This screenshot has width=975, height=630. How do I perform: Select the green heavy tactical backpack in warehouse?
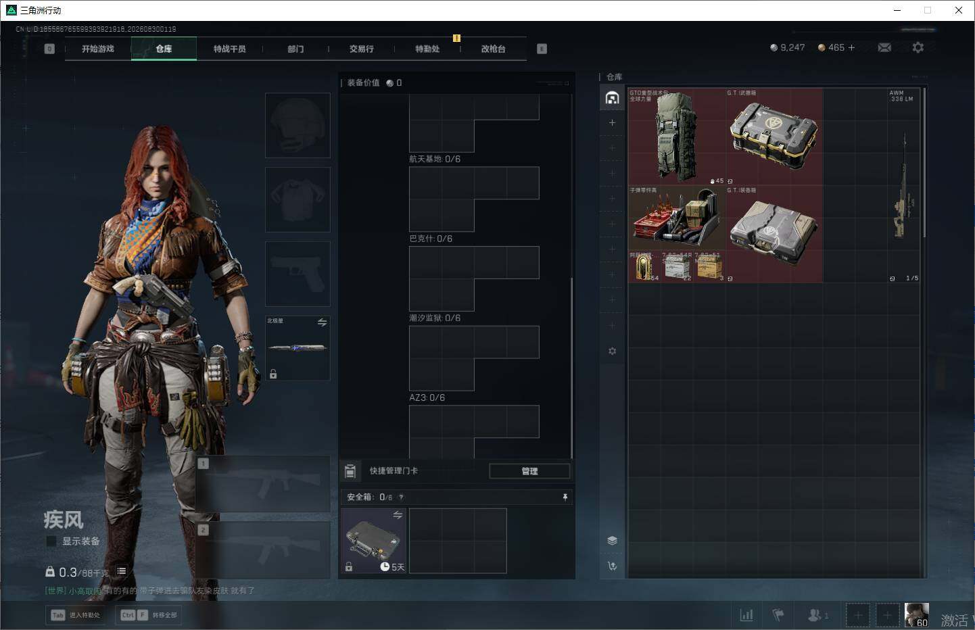pyautogui.click(x=677, y=137)
